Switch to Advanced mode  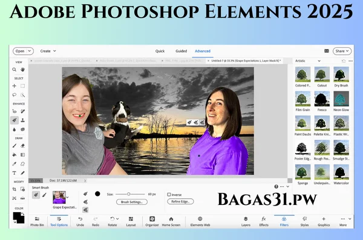(x=203, y=51)
